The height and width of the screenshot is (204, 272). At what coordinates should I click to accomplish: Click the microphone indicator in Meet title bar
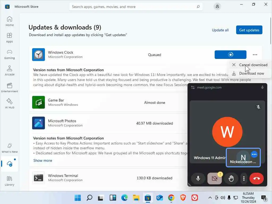click(x=262, y=87)
